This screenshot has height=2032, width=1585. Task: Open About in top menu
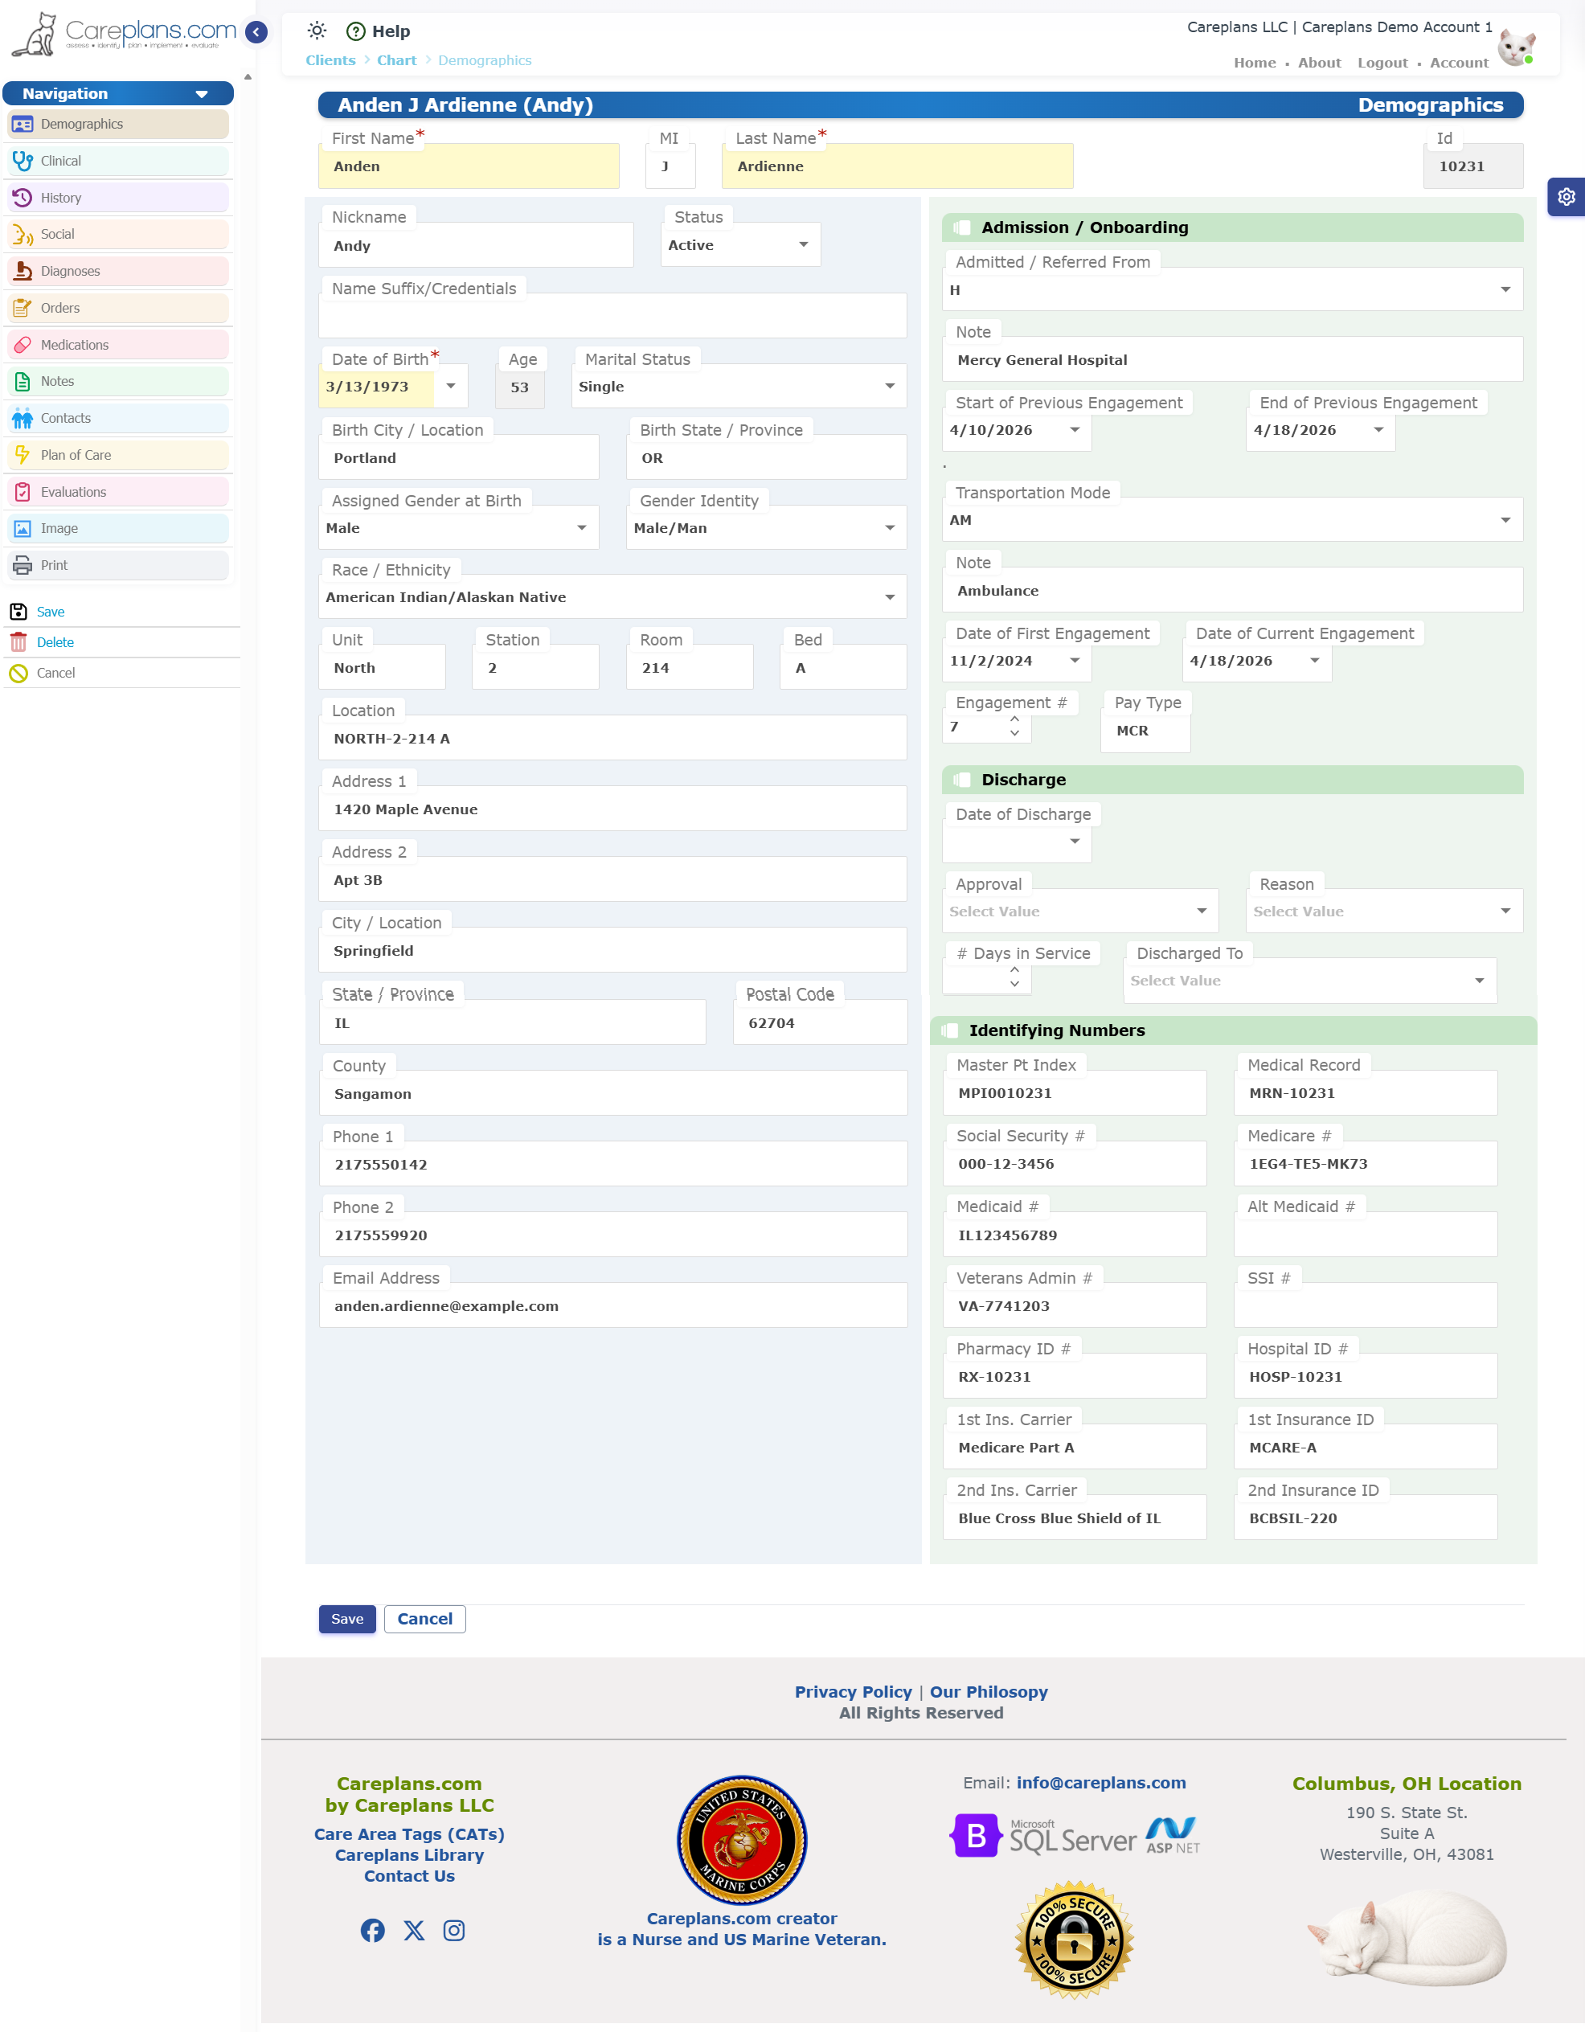1319,63
